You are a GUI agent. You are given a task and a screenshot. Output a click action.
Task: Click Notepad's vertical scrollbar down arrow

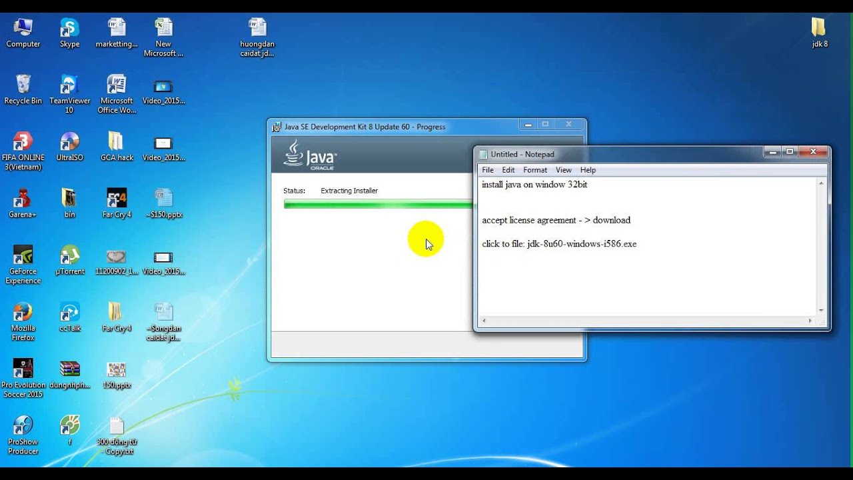point(821,310)
